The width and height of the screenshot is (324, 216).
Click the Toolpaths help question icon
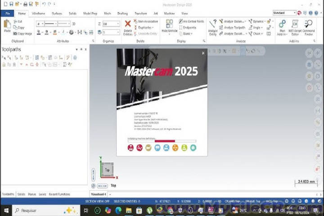[x=75, y=58]
